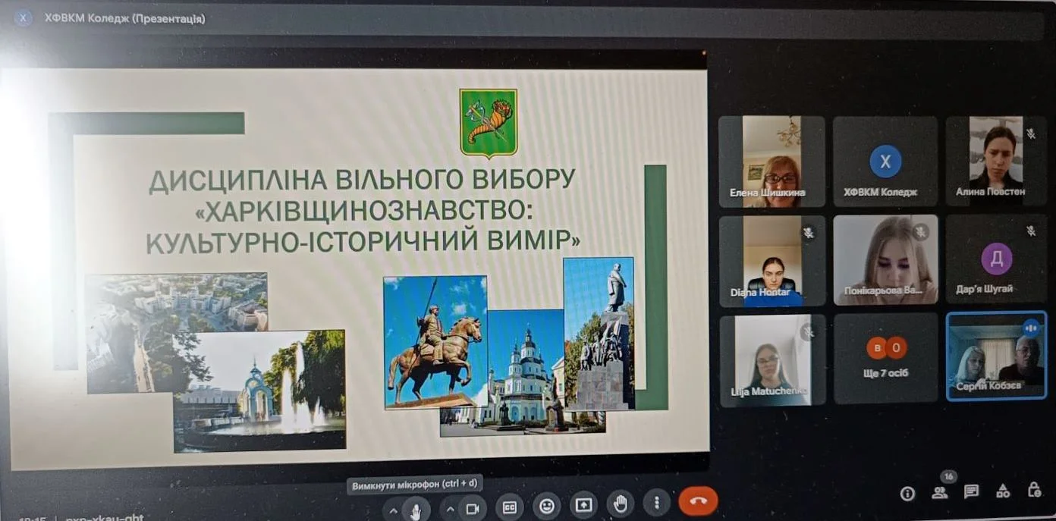This screenshot has width=1056, height=521.
Task: Toggle the camera on or off
Action: pyautogui.click(x=472, y=508)
